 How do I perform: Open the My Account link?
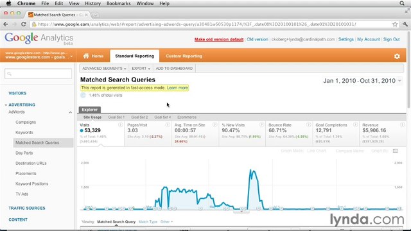(x=368, y=39)
